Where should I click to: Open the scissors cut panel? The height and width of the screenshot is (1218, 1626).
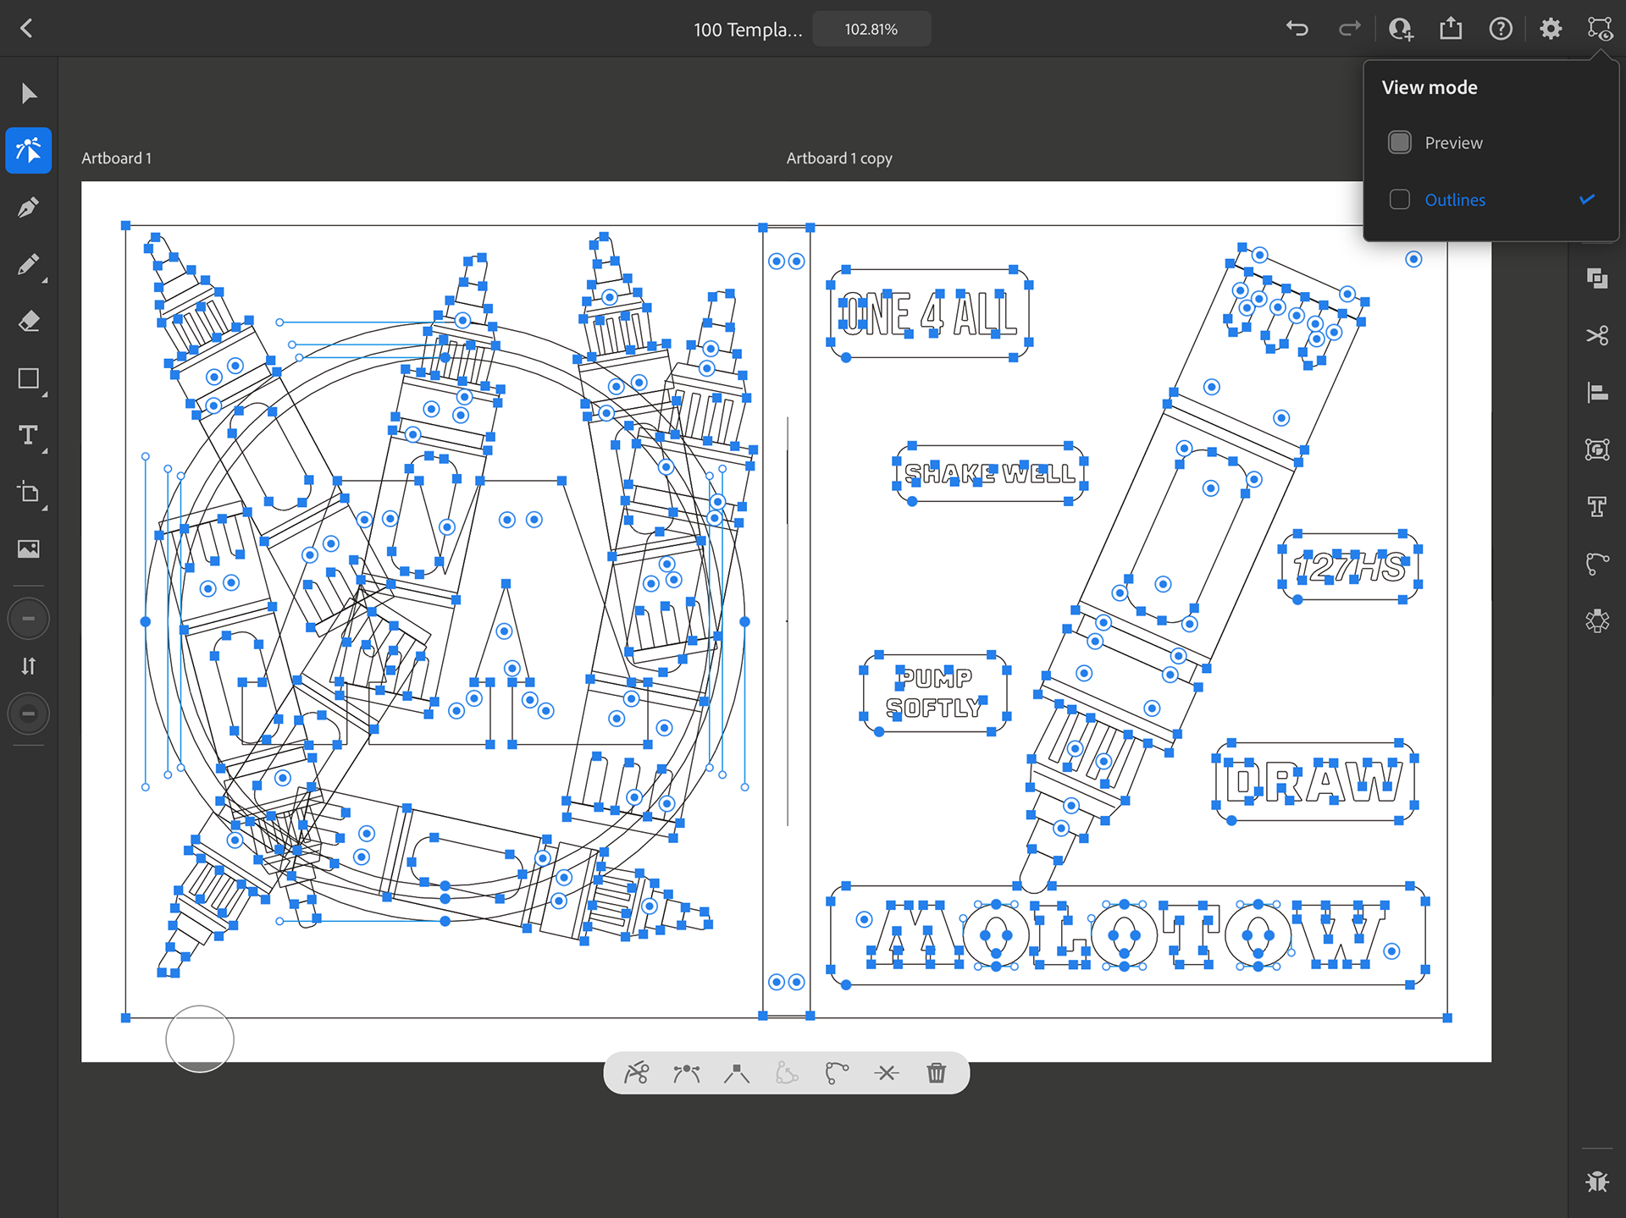(x=1597, y=335)
